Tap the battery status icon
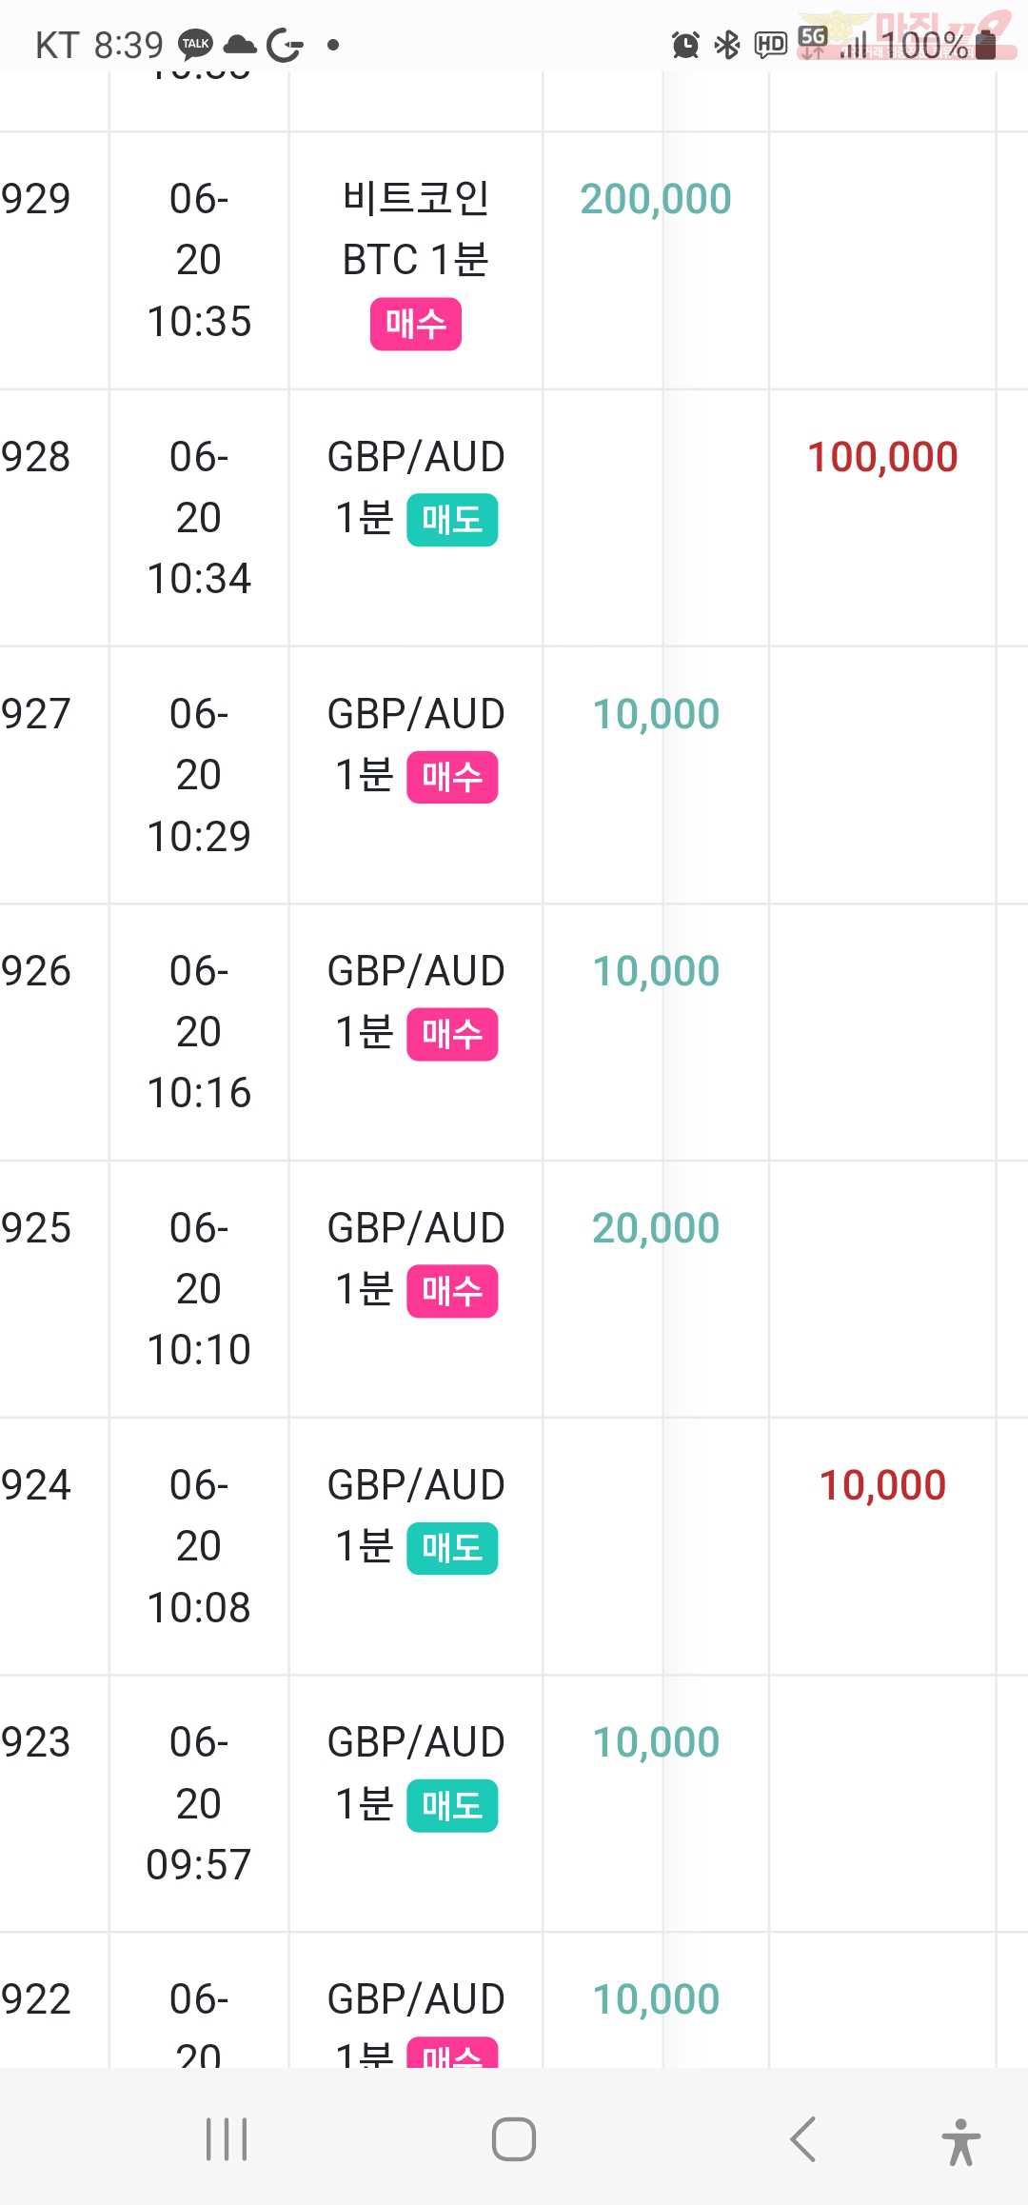This screenshot has height=2205, width=1028. pos(987,44)
